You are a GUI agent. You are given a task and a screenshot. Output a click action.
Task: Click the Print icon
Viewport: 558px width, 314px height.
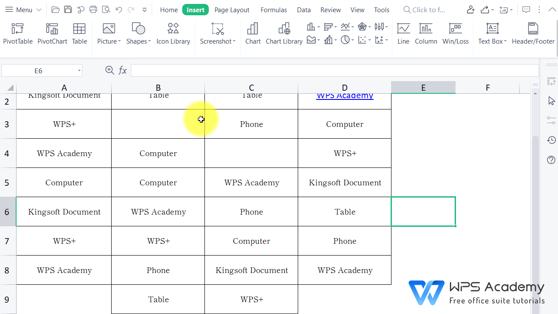pos(93,10)
